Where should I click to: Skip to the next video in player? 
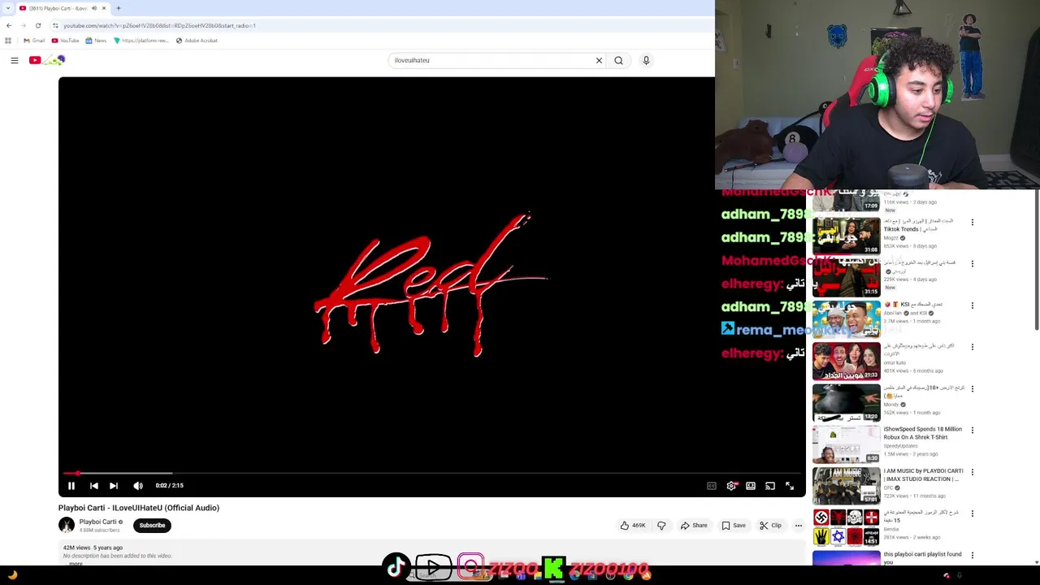coord(114,486)
